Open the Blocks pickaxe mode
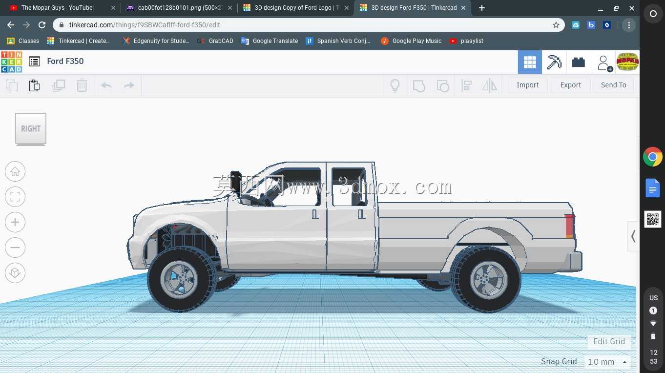The image size is (665, 373). click(554, 62)
